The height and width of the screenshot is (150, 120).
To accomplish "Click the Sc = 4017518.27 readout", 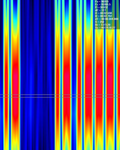I will (105, 28).
